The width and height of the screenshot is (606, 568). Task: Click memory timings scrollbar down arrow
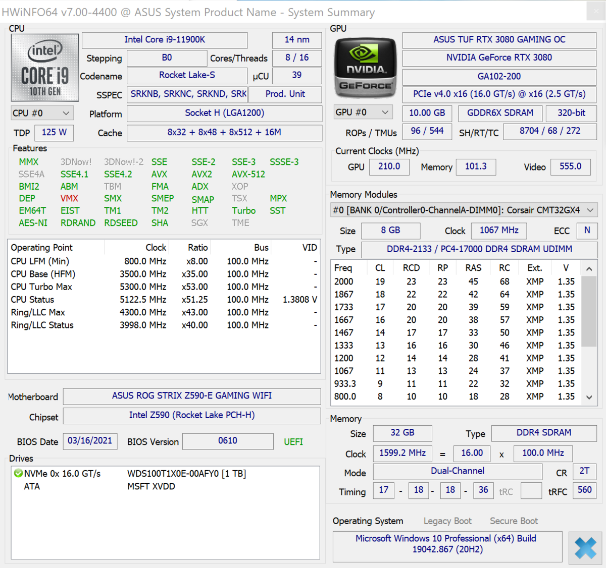click(589, 397)
